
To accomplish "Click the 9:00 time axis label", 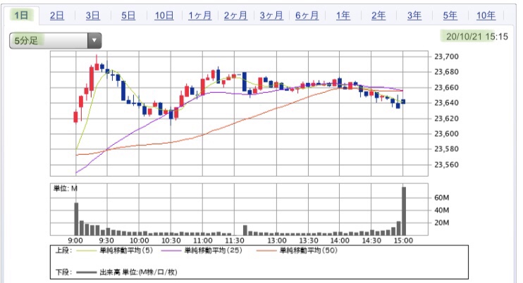I will (x=75, y=240).
